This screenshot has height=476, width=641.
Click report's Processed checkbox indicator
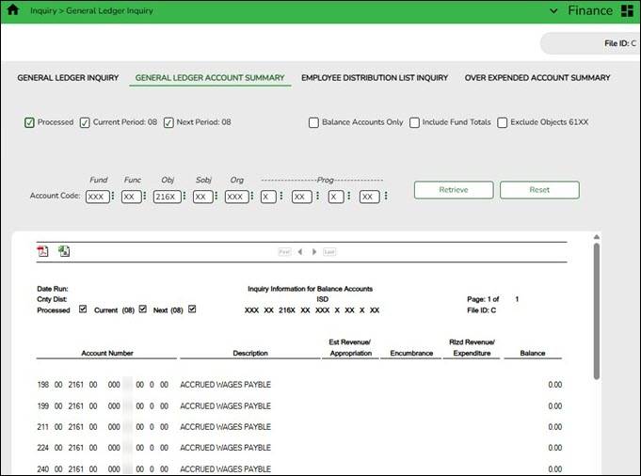pyautogui.click(x=83, y=309)
